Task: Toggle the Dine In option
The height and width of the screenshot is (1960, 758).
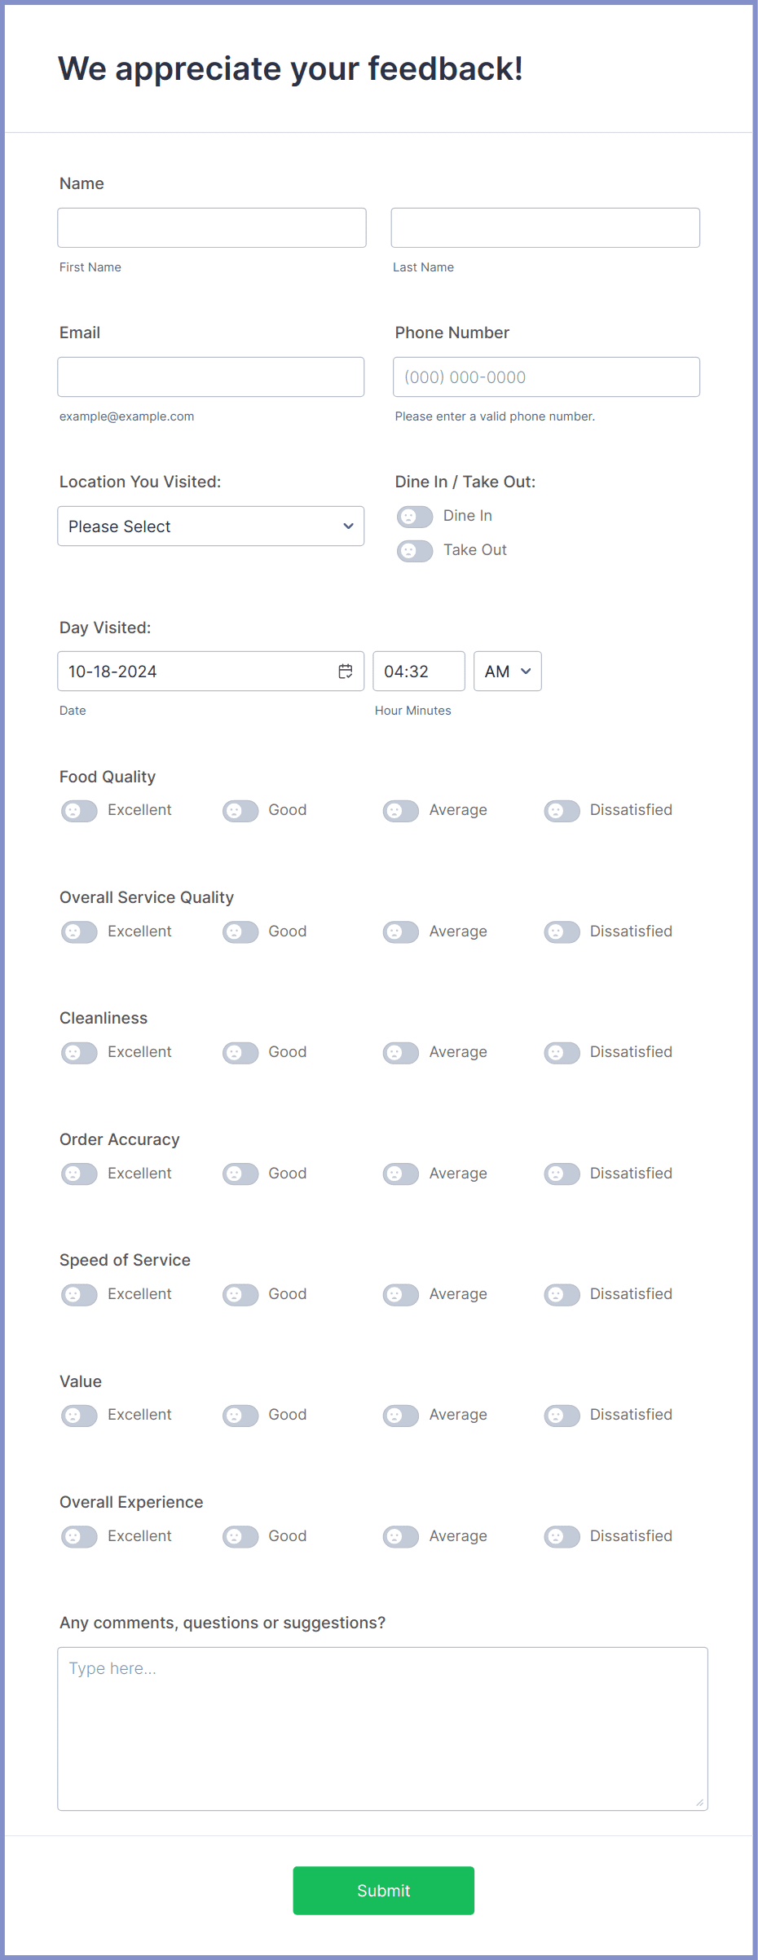Action: [x=415, y=517]
